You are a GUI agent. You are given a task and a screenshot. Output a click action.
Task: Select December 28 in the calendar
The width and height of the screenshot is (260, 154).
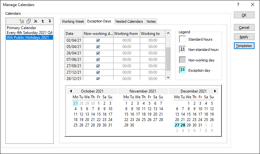[x=183, y=125]
